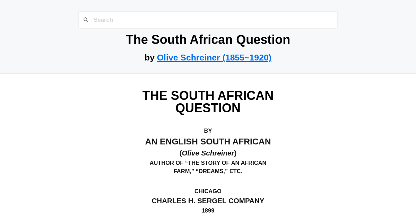
Task: Click the italic name Olive Schreiner in parentheses
Action: tap(208, 153)
